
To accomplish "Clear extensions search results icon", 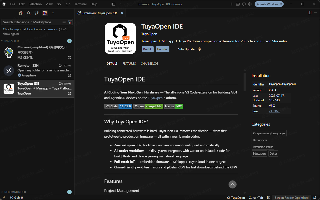I will pos(64,22).
